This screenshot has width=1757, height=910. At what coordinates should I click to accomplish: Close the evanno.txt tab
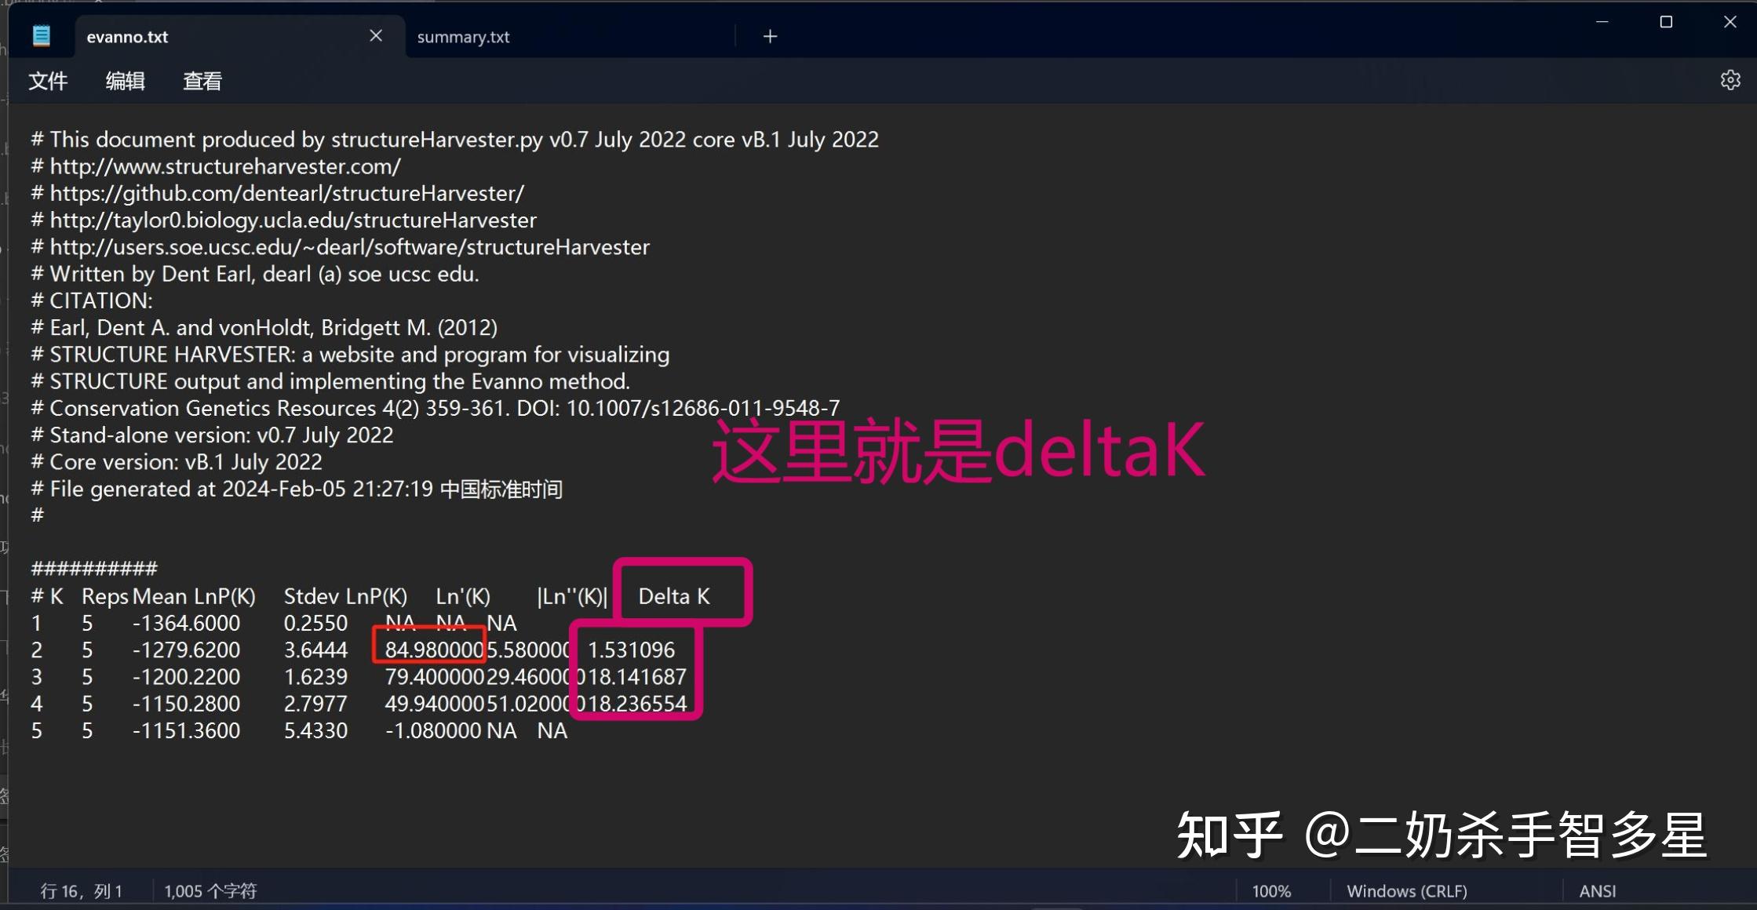pos(376,35)
